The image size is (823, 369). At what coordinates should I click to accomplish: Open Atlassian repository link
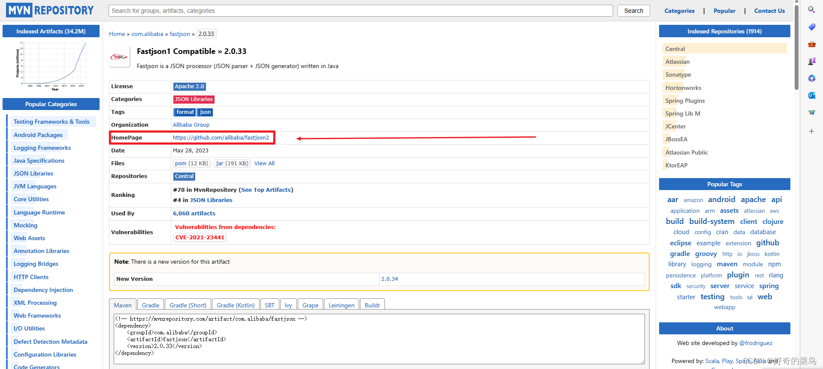click(x=678, y=62)
